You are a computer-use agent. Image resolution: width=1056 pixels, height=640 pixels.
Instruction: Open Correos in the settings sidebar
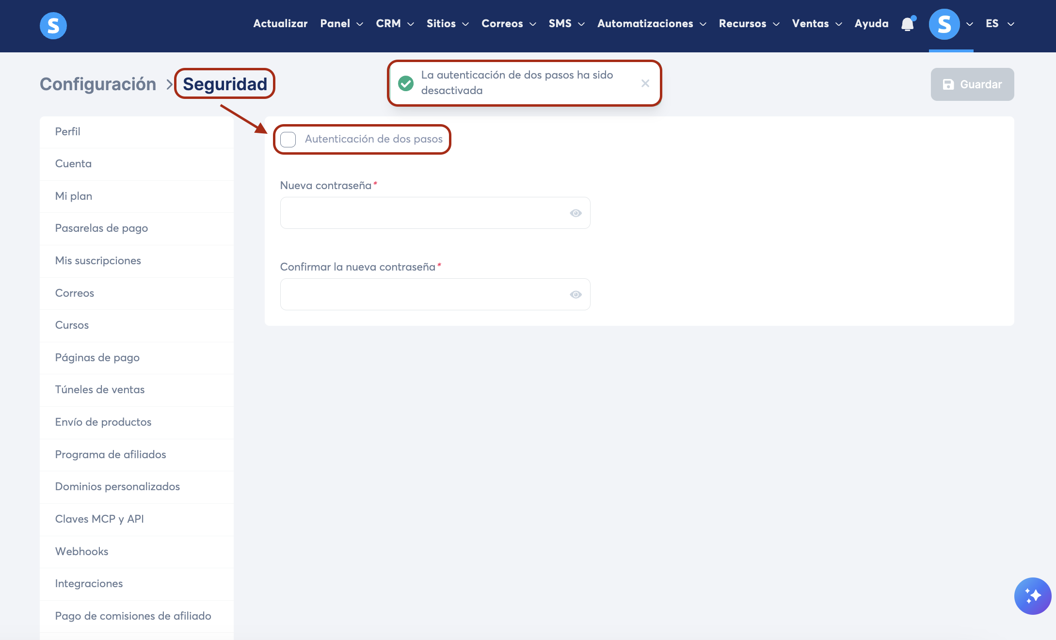pyautogui.click(x=137, y=293)
